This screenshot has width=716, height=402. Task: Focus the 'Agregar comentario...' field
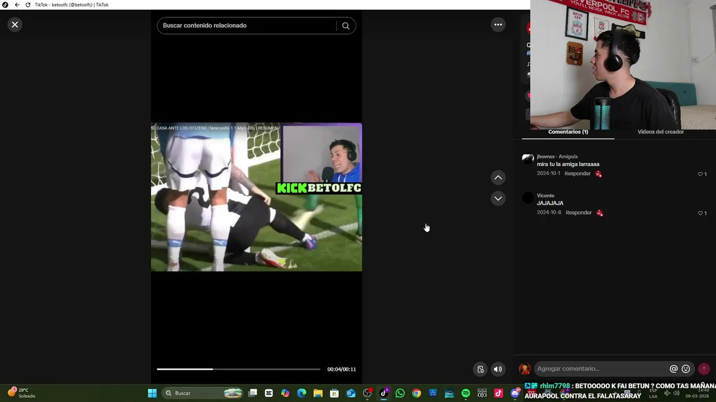tap(601, 368)
